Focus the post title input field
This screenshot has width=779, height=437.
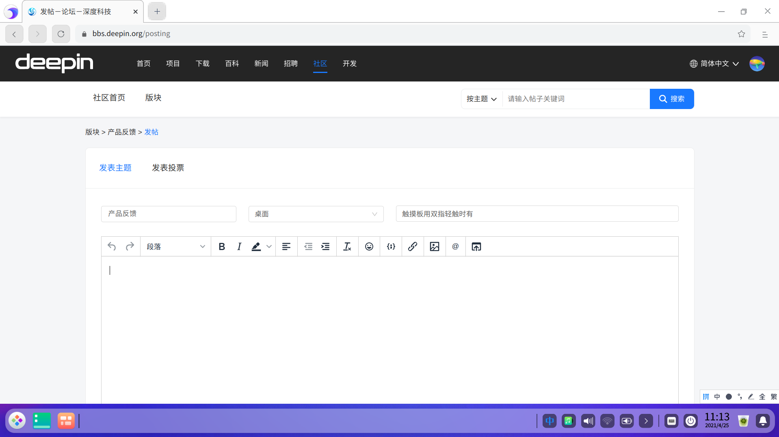[x=537, y=214]
